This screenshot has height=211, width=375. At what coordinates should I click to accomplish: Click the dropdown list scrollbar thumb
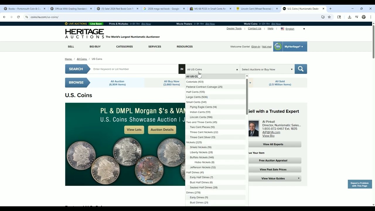247,96
